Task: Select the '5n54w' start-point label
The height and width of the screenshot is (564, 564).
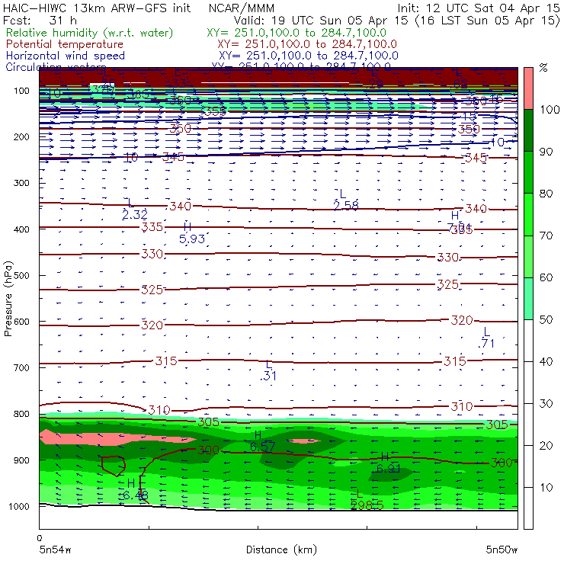Action: coord(55,550)
